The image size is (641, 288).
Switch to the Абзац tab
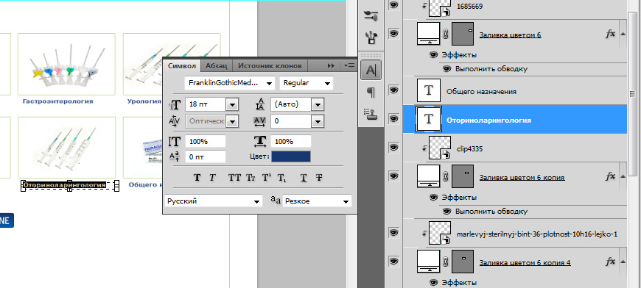tap(217, 65)
